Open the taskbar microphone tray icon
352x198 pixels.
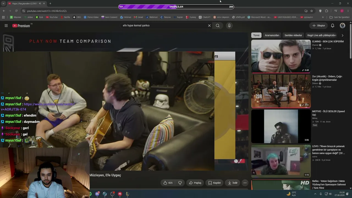321,194
